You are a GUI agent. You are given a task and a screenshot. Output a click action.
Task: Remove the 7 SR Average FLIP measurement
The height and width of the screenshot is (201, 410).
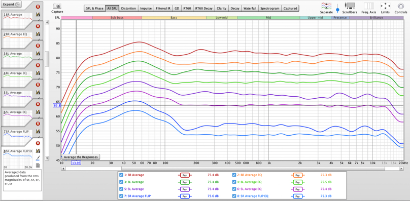click(x=38, y=124)
